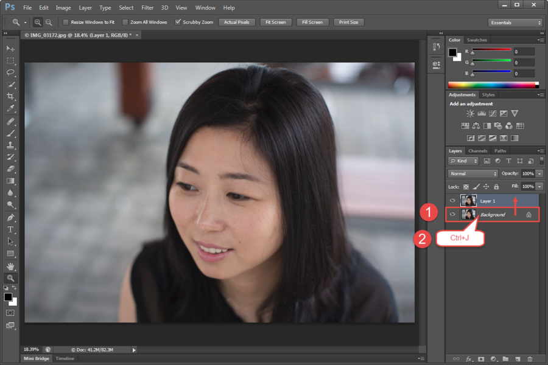This screenshot has height=365, width=548.
Task: Select the History Brush tool
Action: pyautogui.click(x=10, y=157)
